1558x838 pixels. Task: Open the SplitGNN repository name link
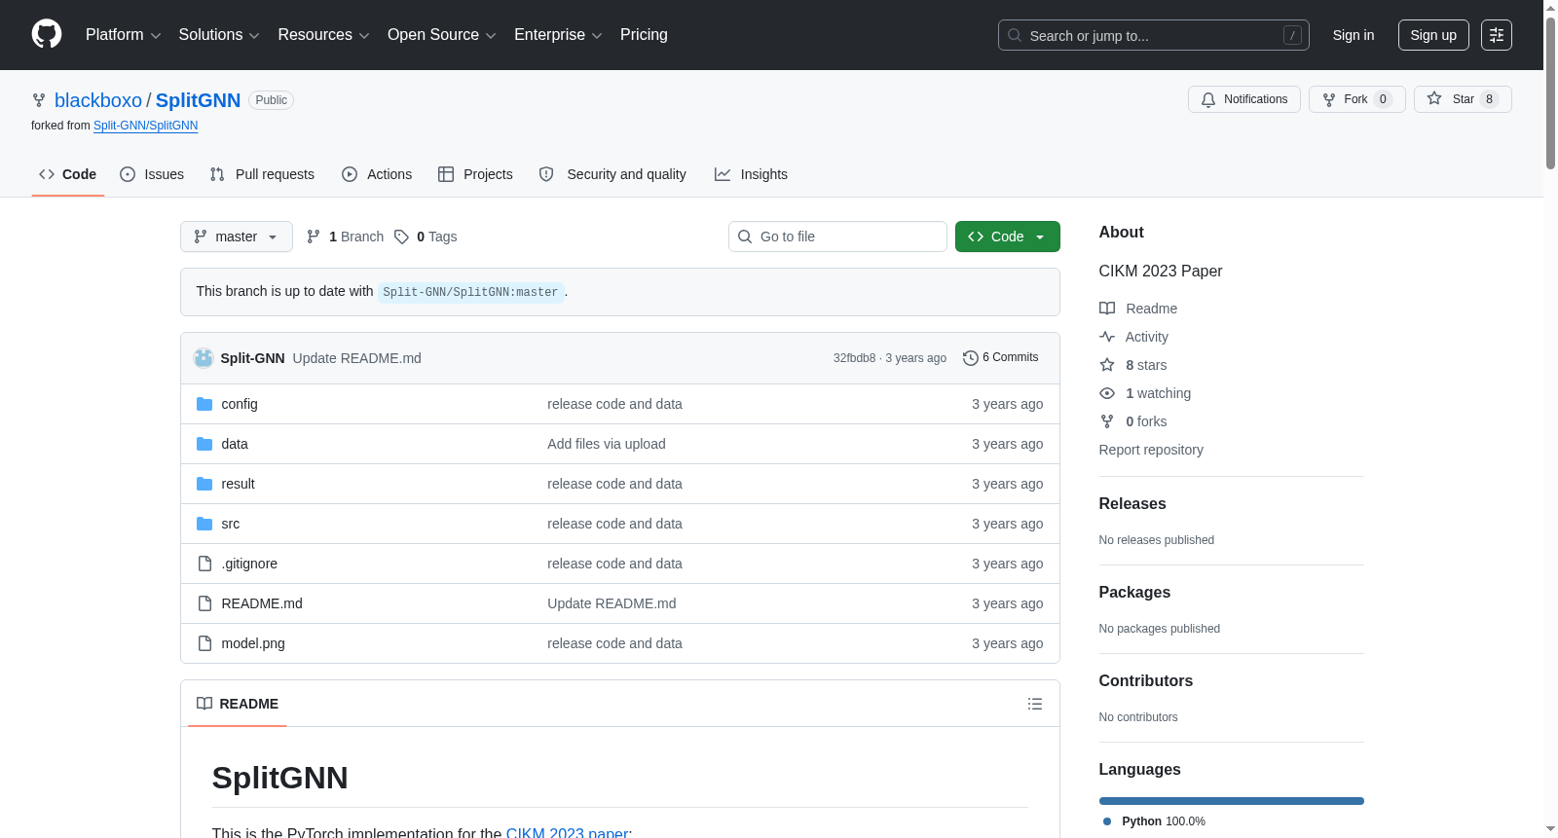click(x=198, y=100)
